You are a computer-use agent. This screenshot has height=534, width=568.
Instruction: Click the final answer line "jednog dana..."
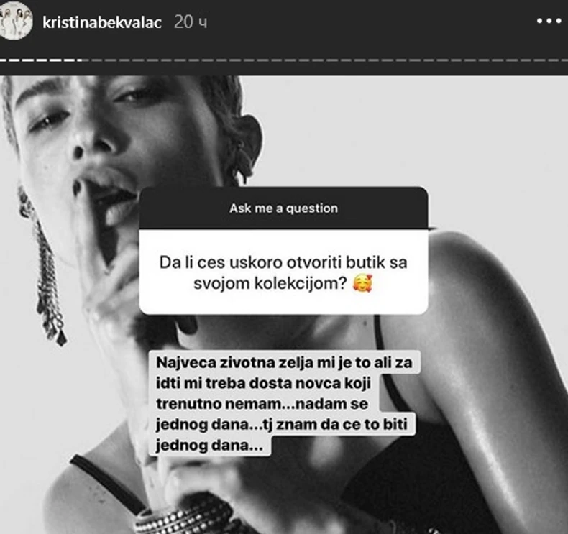tap(209, 445)
